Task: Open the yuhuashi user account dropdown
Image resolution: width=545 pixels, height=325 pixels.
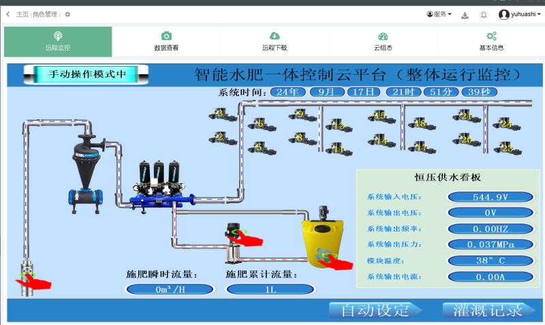Action: [520, 14]
